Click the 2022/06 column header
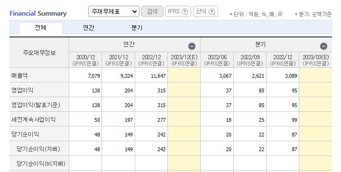This screenshot has height=172, width=341. pos(217,60)
